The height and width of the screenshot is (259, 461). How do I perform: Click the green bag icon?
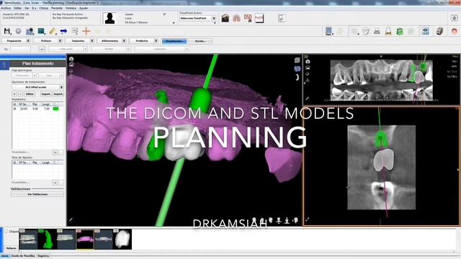pyautogui.click(x=400, y=31)
